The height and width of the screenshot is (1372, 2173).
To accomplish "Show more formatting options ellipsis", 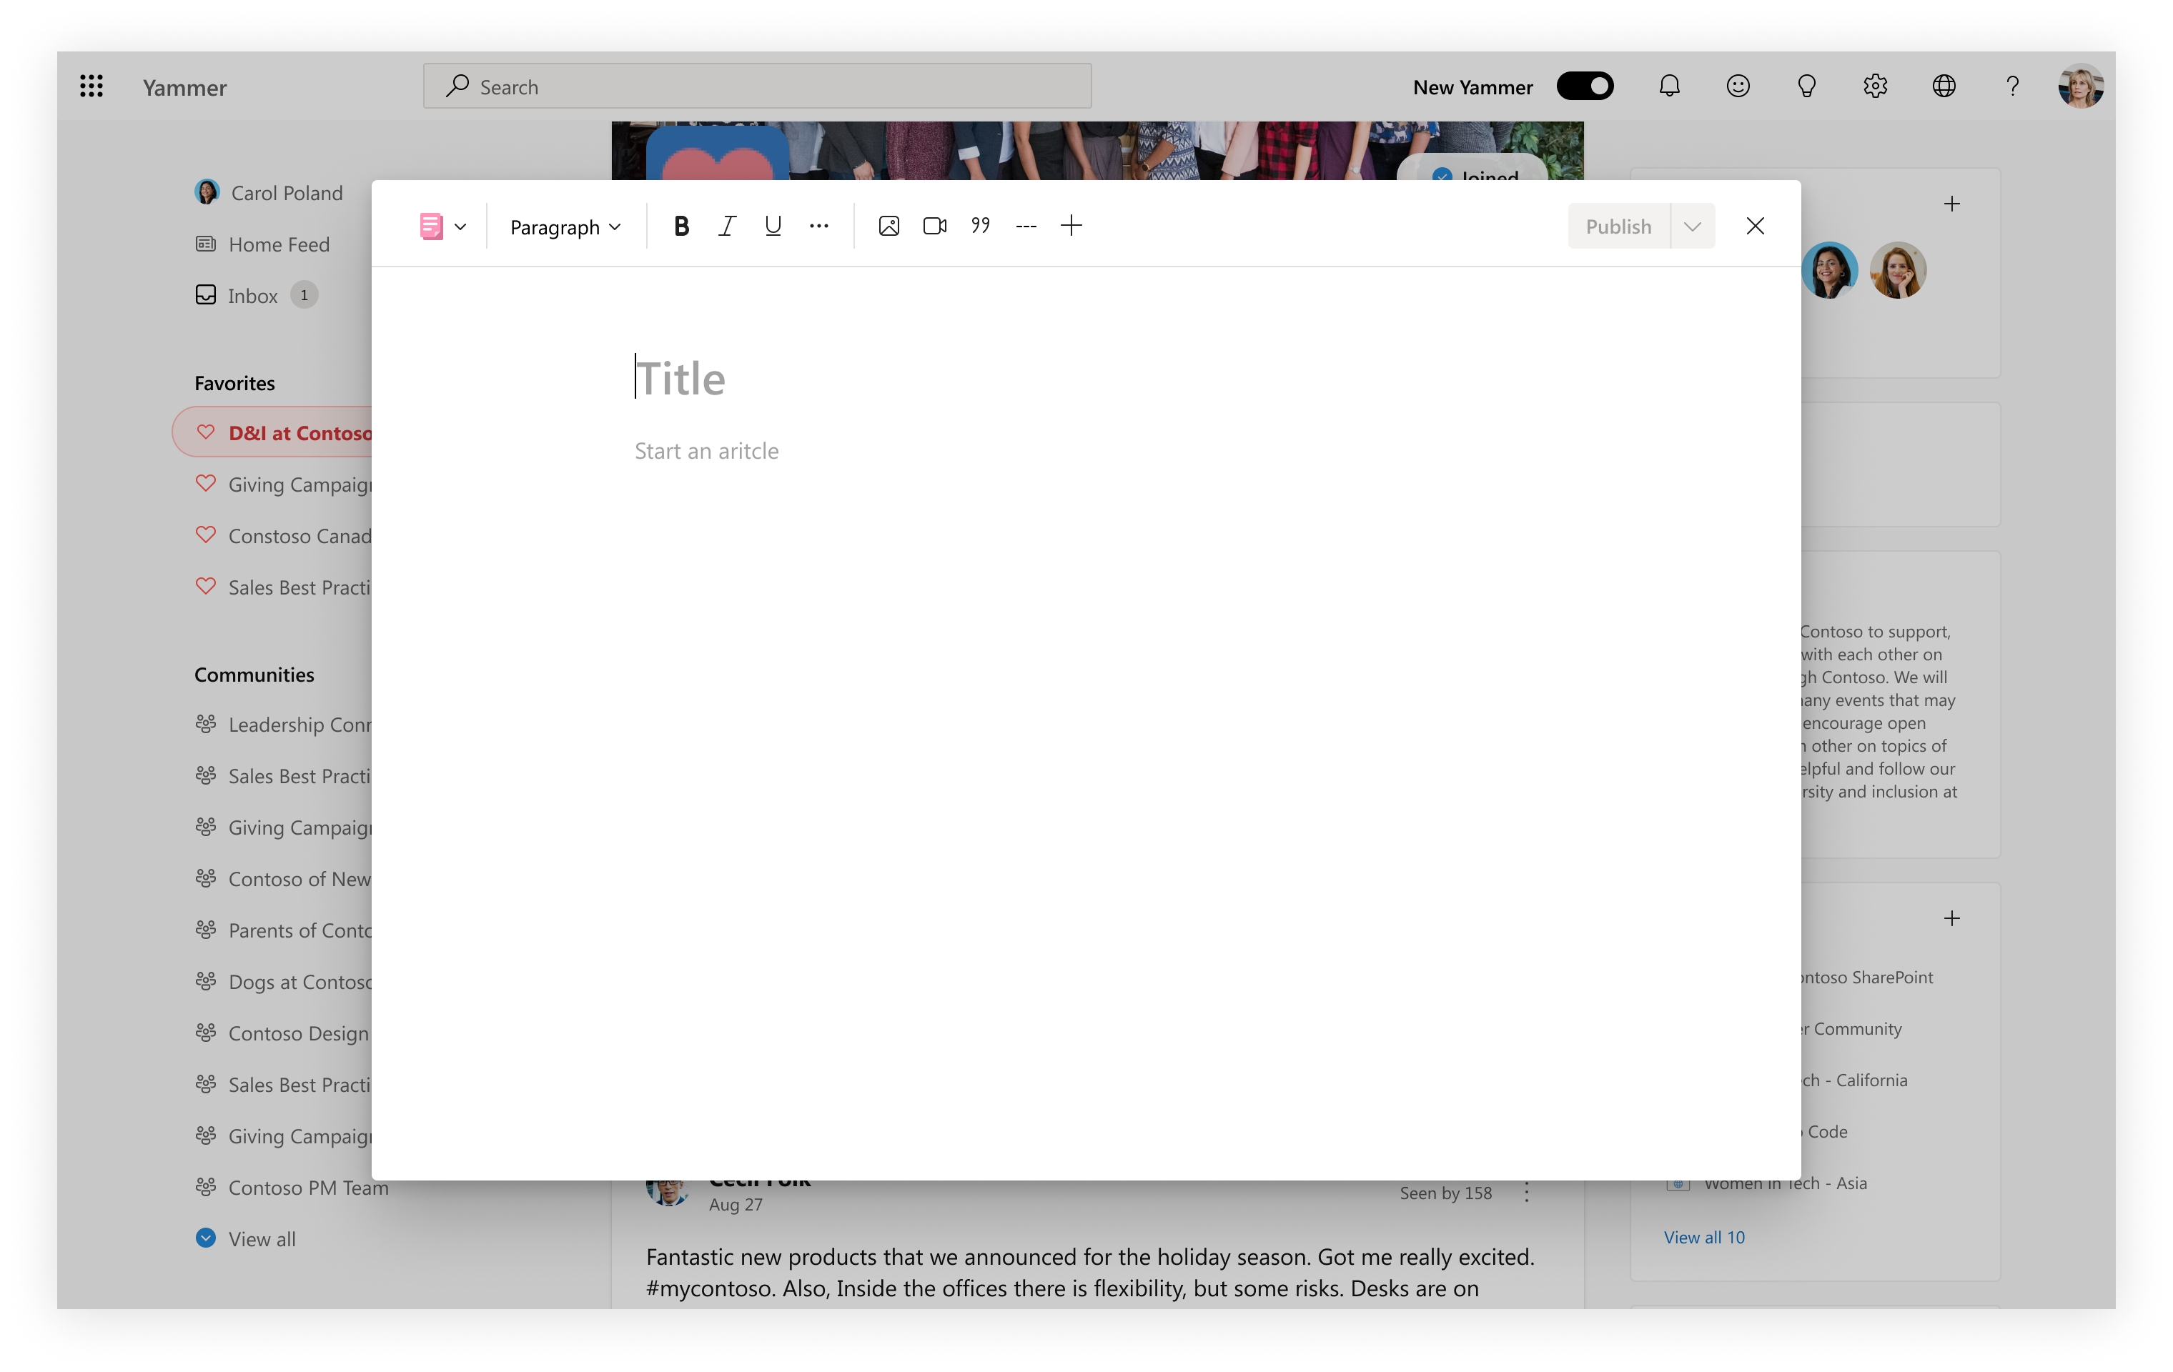I will pyautogui.click(x=818, y=227).
